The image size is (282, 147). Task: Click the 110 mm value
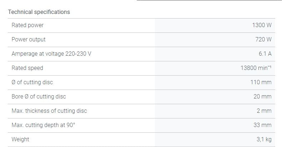pos(261,82)
